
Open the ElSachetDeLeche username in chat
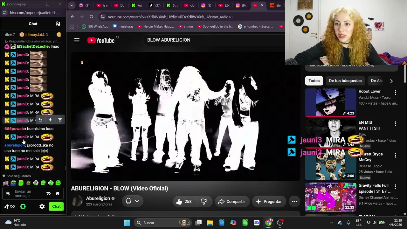tap(33, 46)
